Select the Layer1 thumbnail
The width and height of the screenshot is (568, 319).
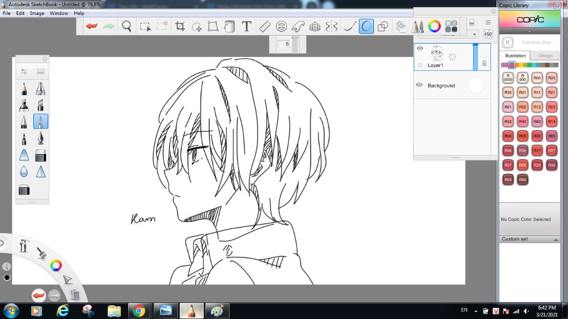pyautogui.click(x=437, y=53)
